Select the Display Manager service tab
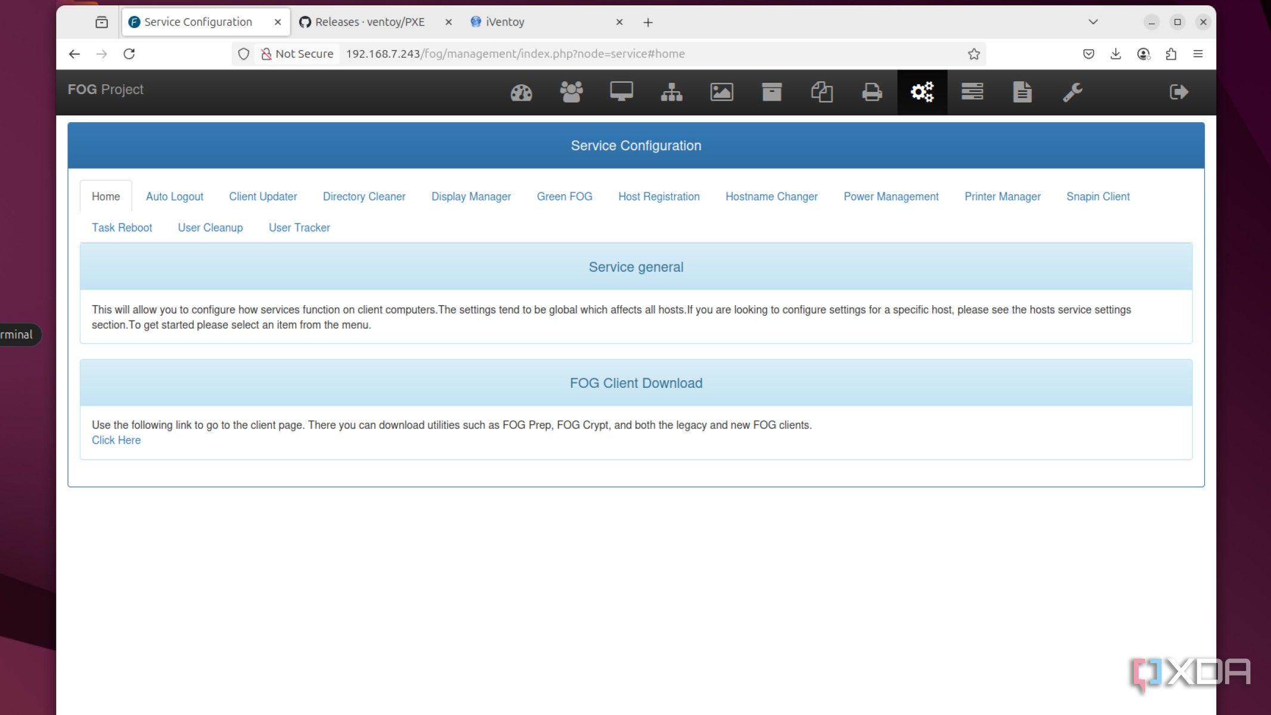Image resolution: width=1271 pixels, height=715 pixels. pos(471,197)
